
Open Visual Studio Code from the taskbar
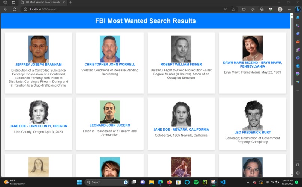point(223,182)
